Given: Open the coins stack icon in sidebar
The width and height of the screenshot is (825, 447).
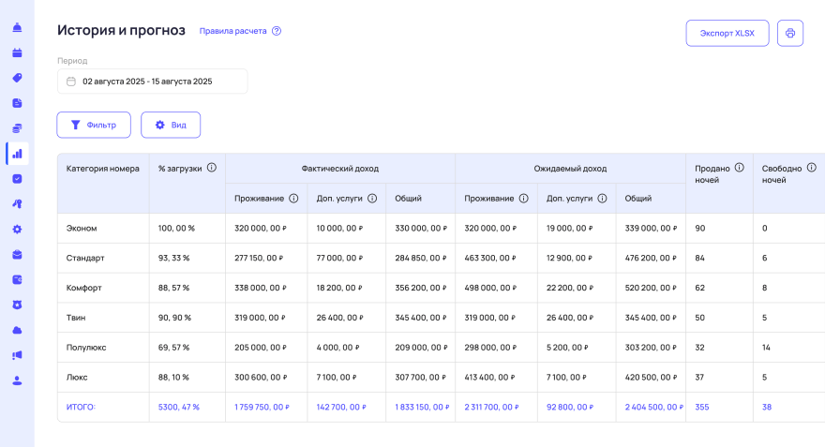Looking at the screenshot, I should 17,128.
